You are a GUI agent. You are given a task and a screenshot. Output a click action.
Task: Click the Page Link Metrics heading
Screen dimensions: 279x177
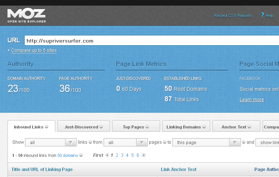coord(141,64)
